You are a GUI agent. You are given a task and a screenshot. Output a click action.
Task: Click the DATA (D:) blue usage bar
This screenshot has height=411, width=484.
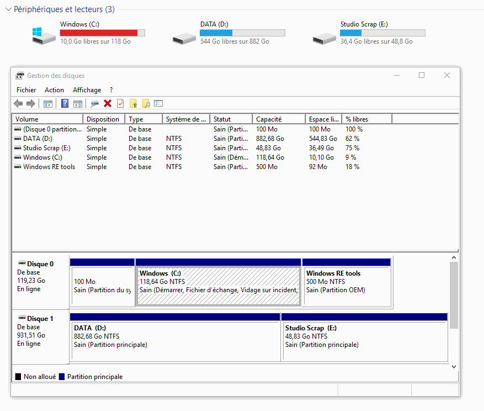[243, 33]
